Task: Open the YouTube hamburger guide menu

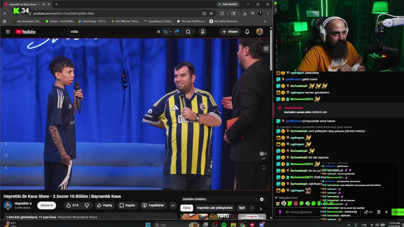Action: coord(8,32)
